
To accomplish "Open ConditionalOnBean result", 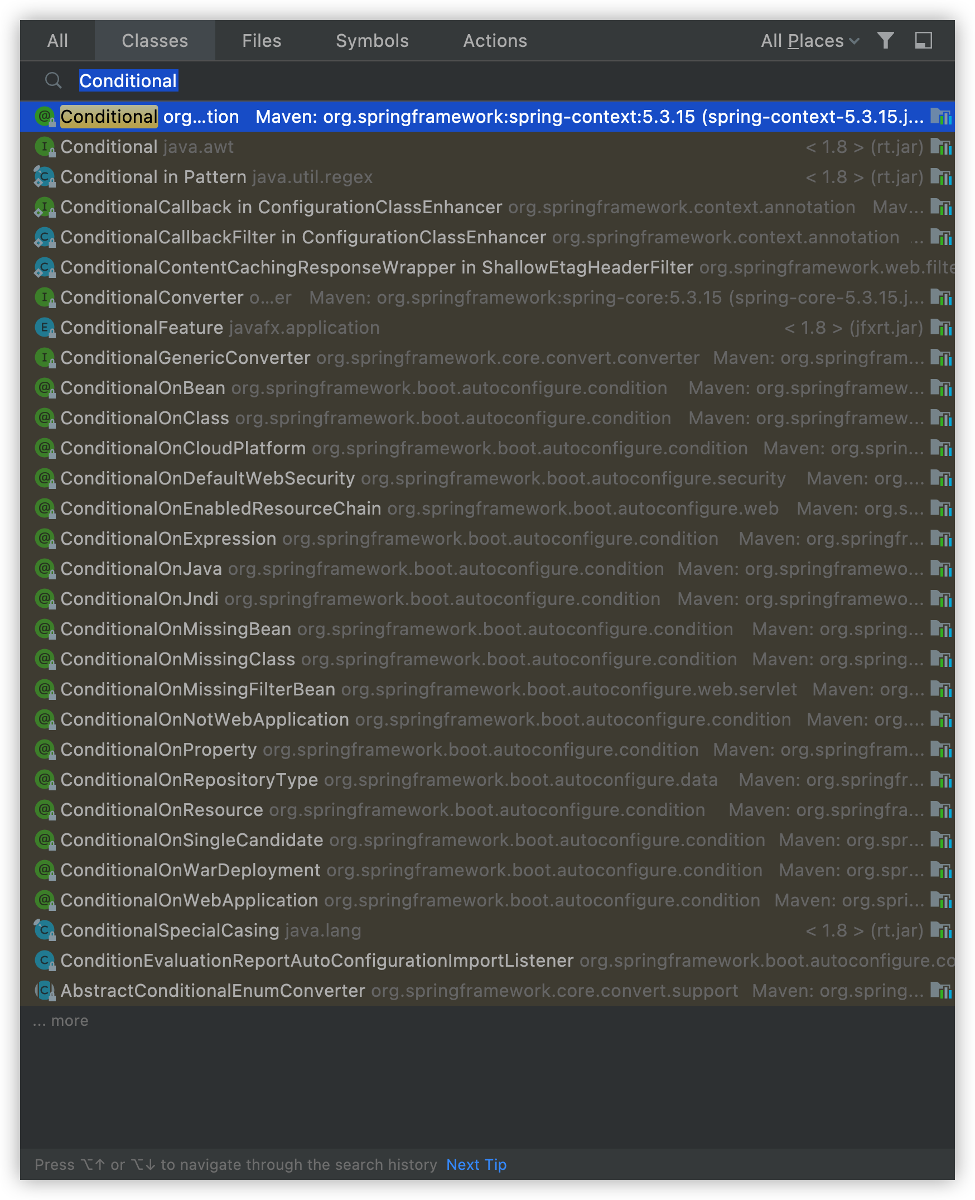I will coord(487,388).
